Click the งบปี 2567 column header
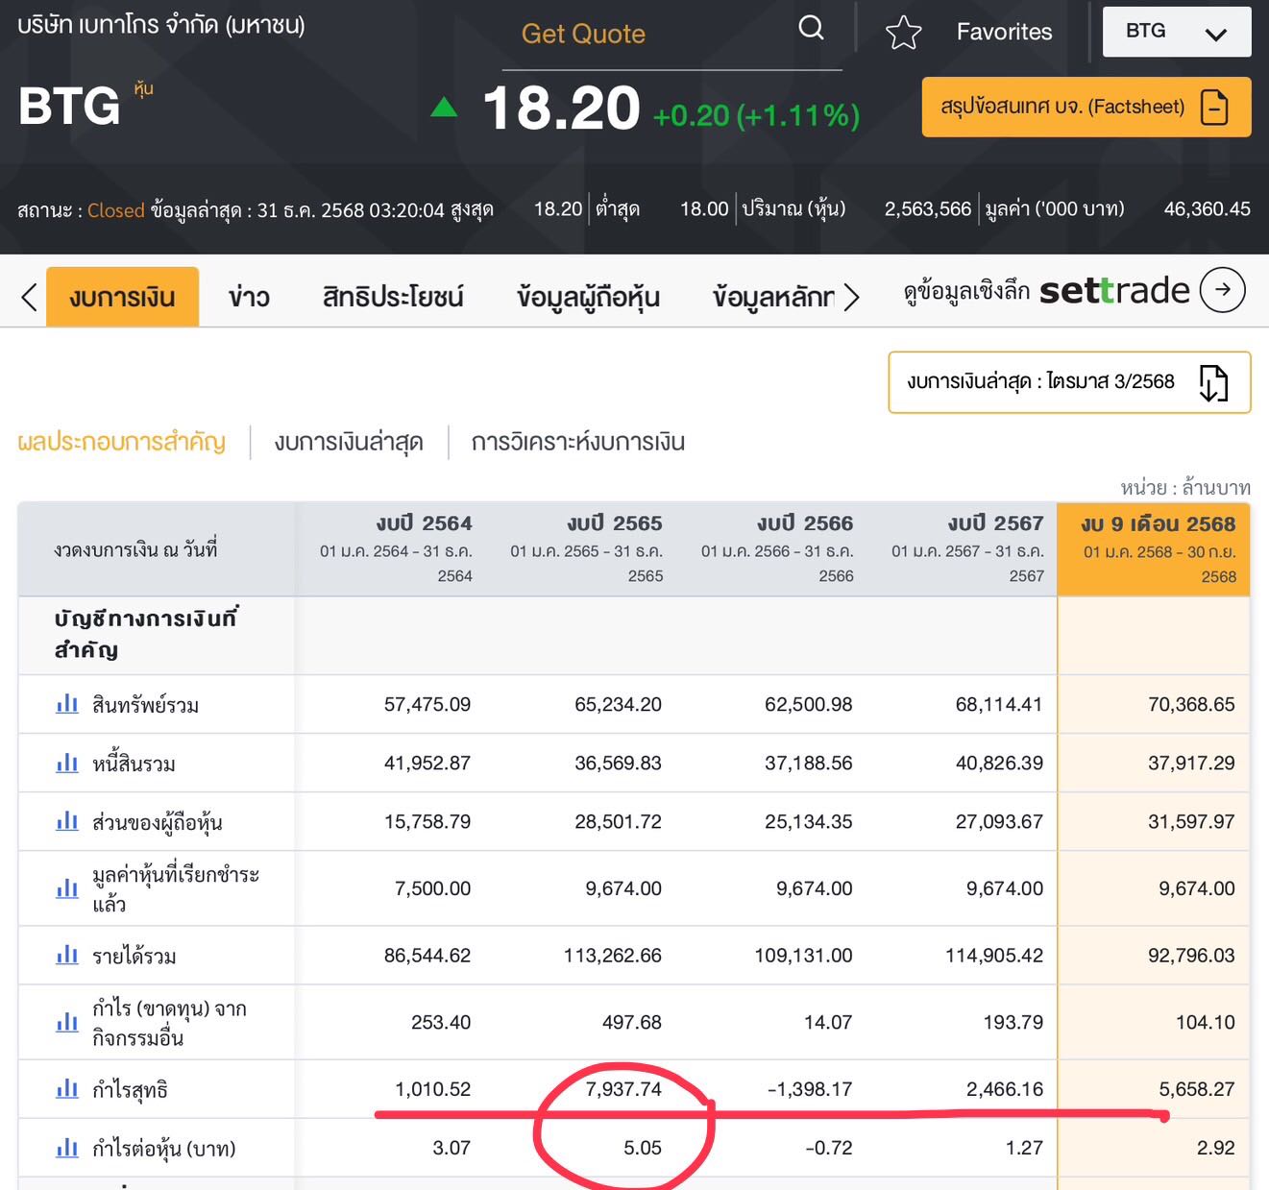Image resolution: width=1269 pixels, height=1190 pixels. pos(963,548)
